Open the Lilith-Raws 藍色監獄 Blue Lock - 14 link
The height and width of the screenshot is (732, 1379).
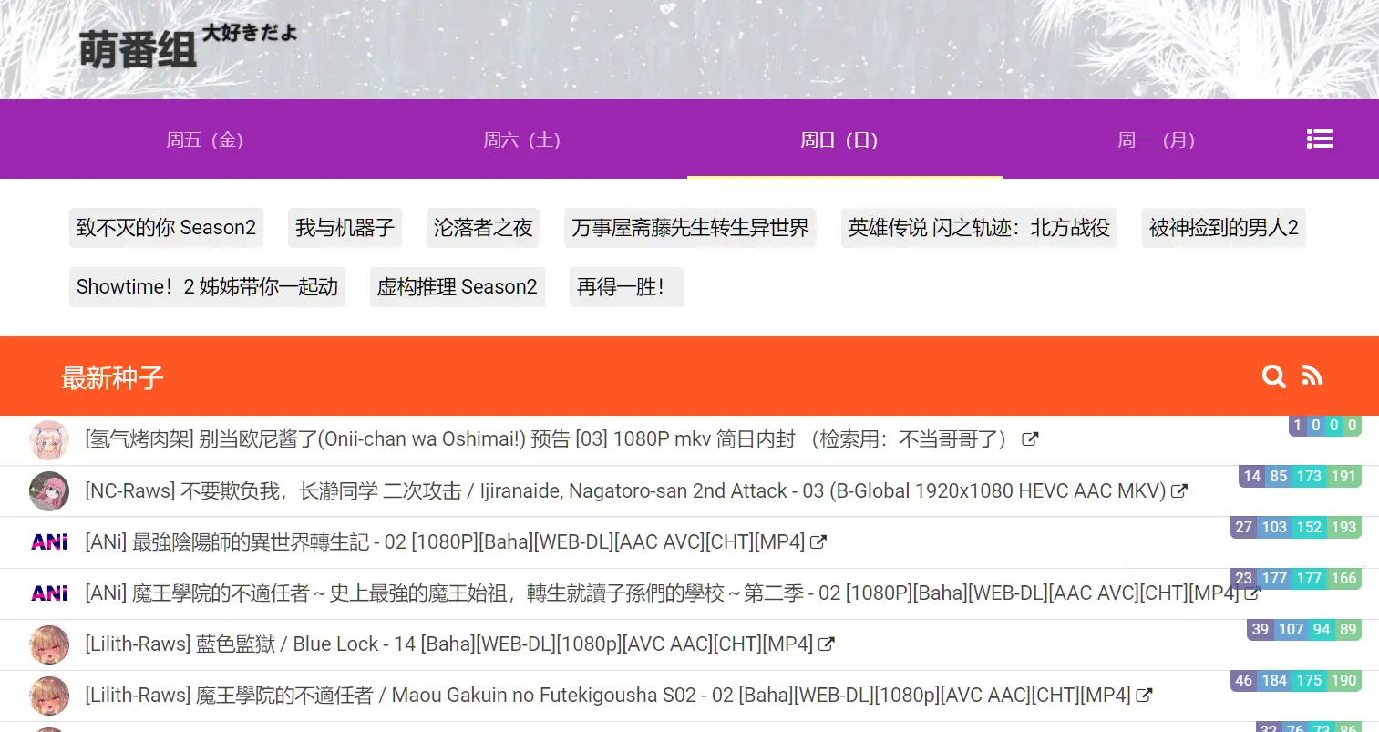coord(448,644)
